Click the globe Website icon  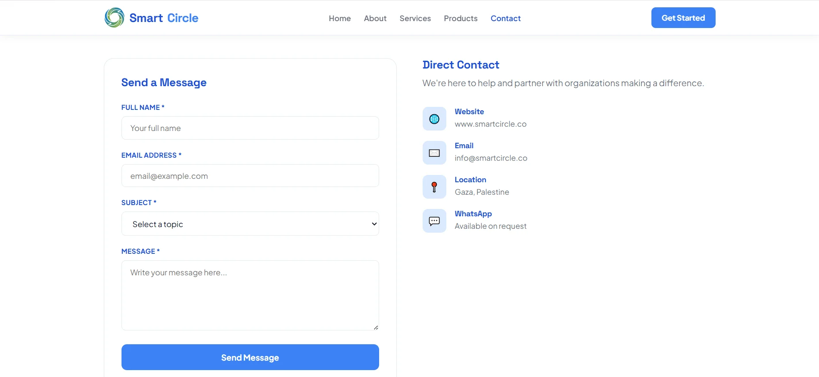[434, 119]
